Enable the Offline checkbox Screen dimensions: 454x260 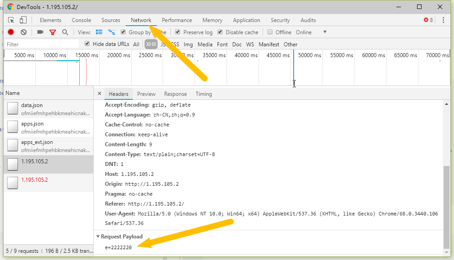tap(270, 32)
